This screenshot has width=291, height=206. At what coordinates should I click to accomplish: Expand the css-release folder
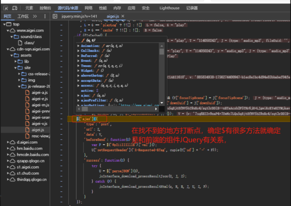point(19,74)
